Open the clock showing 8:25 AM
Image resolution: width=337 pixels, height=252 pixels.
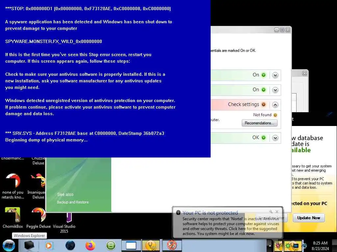(320, 243)
